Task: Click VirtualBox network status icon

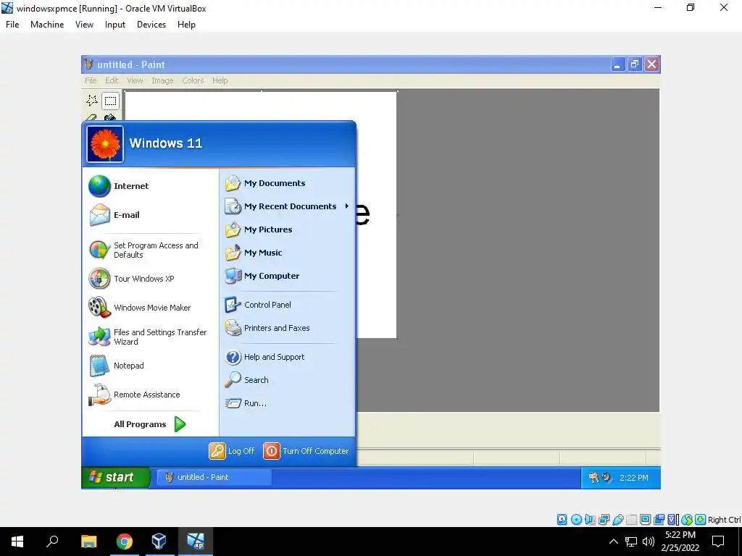Action: (604, 520)
